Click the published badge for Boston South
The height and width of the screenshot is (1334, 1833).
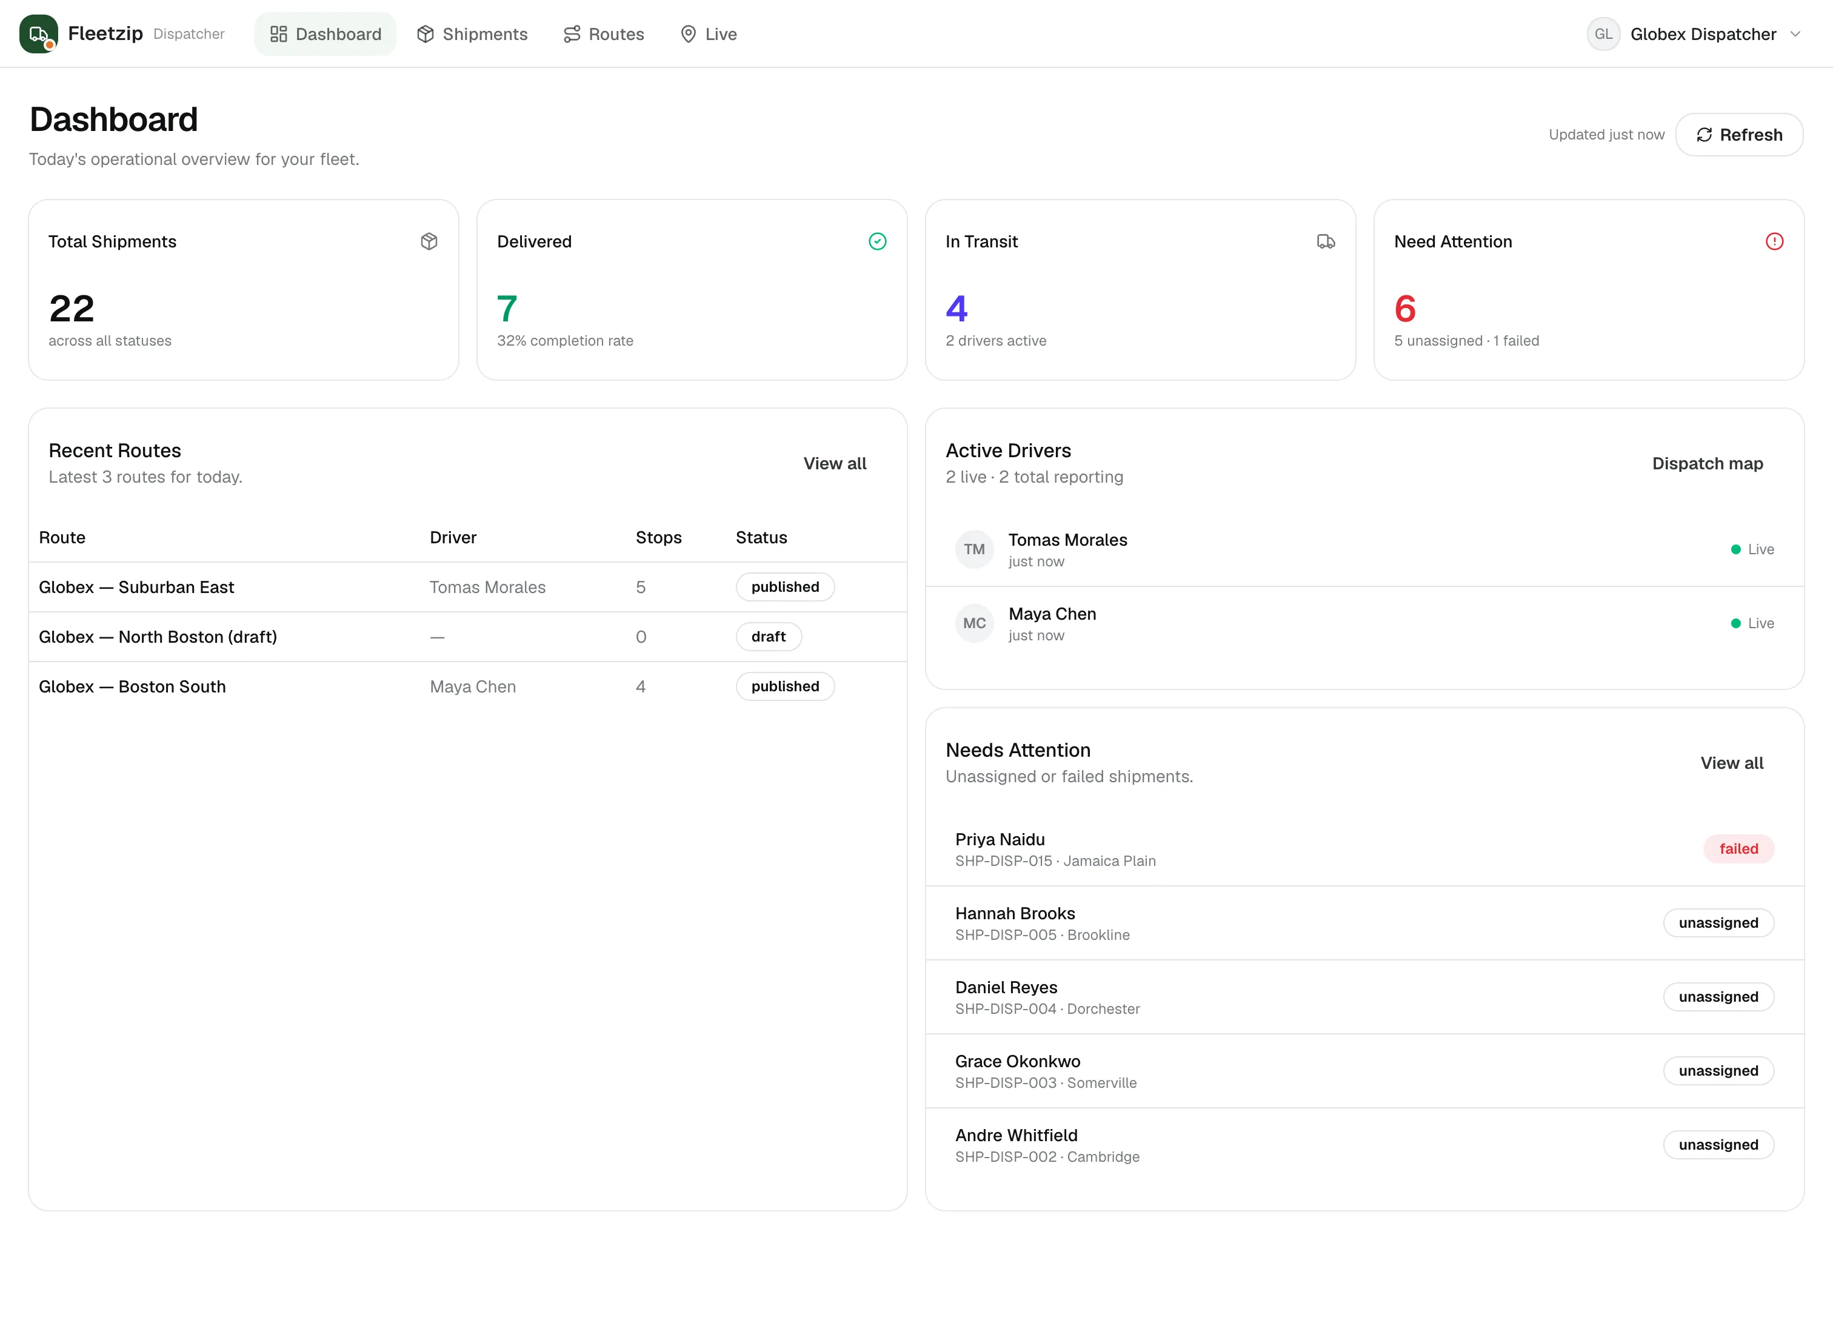click(786, 686)
